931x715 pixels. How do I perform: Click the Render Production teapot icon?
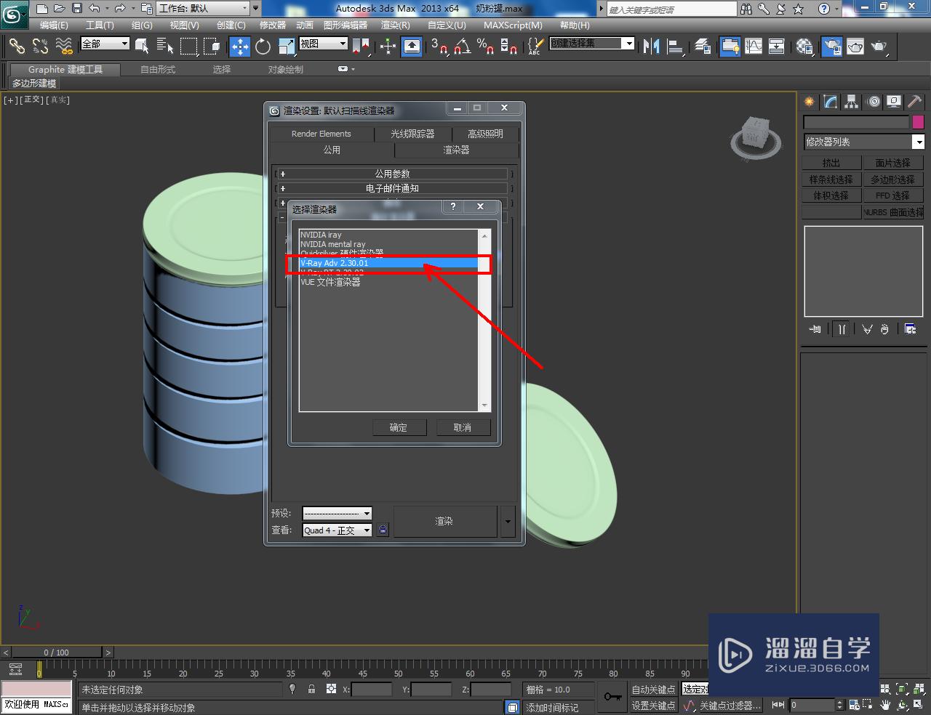[879, 47]
